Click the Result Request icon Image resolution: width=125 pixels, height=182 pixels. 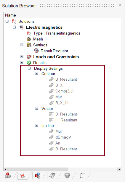tap(36, 51)
